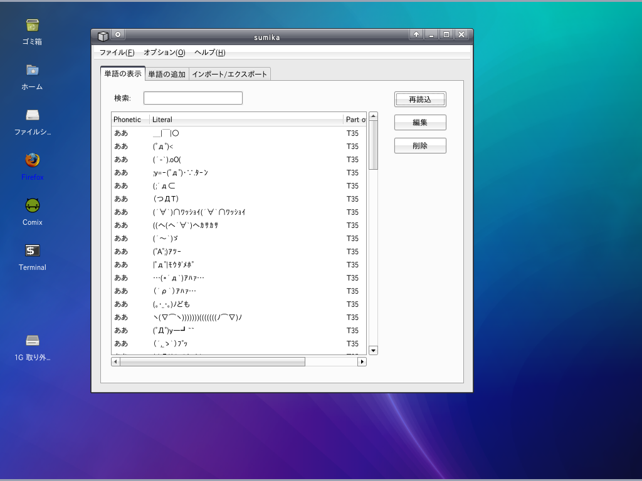
Task: Click the 編集 edit button
Action: click(420, 122)
